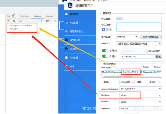
Task: Click the right arrow button under 备注信息
Action: pyautogui.click(x=110, y=29)
